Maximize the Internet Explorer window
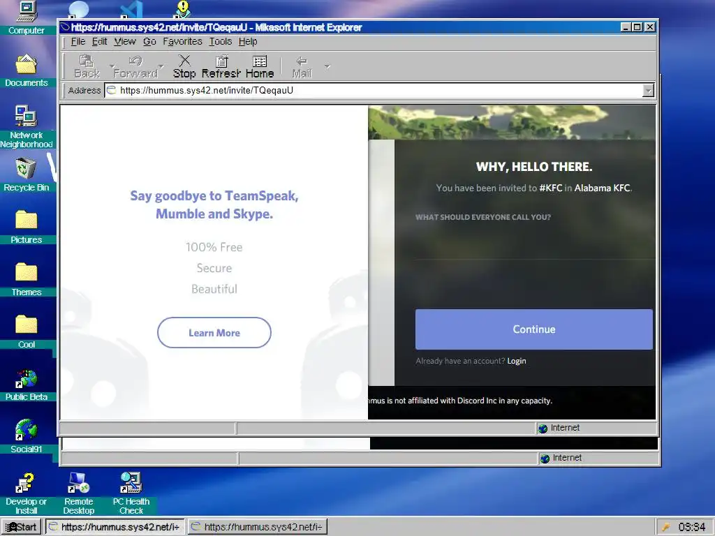Screen dimensions: 715x536 tap(637, 27)
